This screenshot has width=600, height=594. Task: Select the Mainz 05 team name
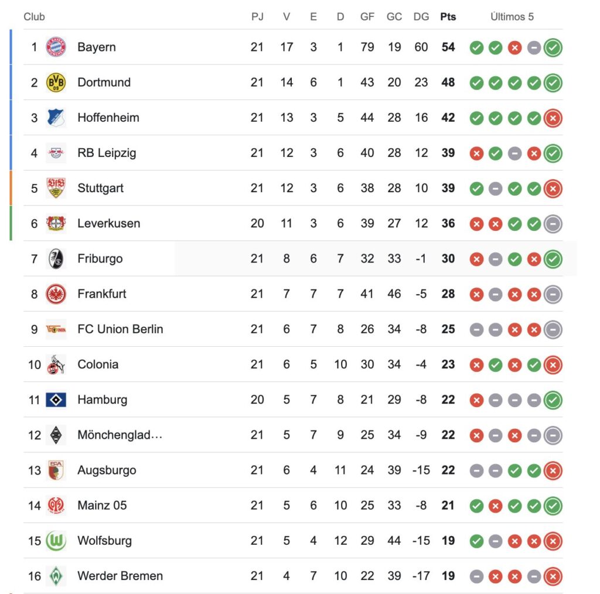(x=102, y=506)
